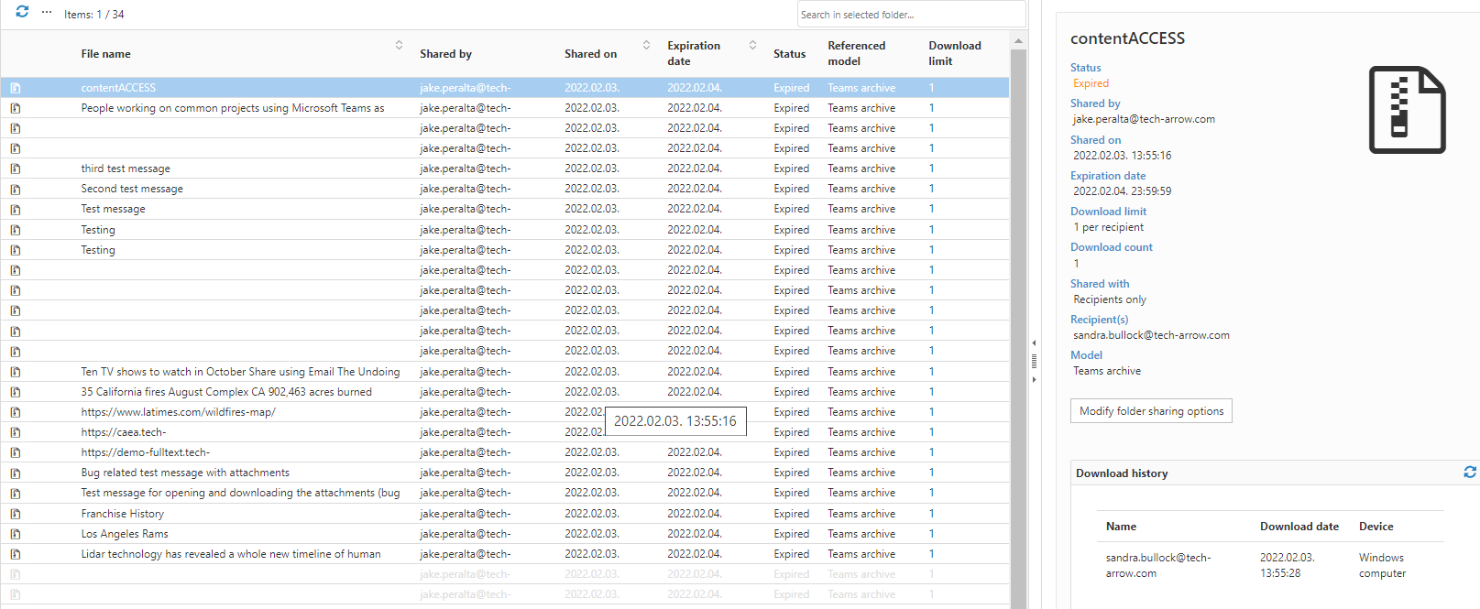Sort list using Shared on sort arrows
This screenshot has width=1480, height=609.
(x=646, y=45)
